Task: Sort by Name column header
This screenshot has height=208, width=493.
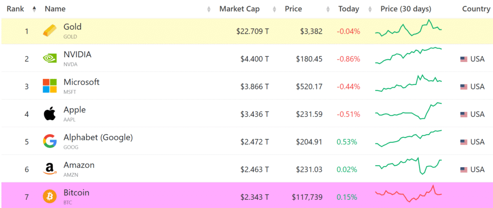Action: tap(55, 9)
